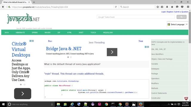
Task: Reload the page with the refresh icon
Action: [x=116, y=7]
